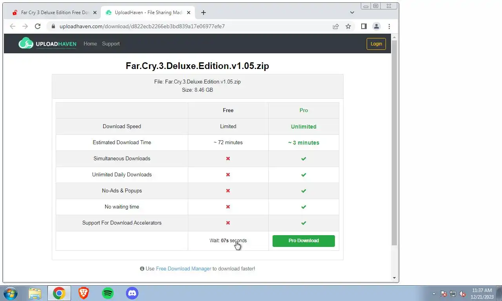Click the scrollbar up arrow
Viewport: 502px width, 301px height.
tap(395, 37)
